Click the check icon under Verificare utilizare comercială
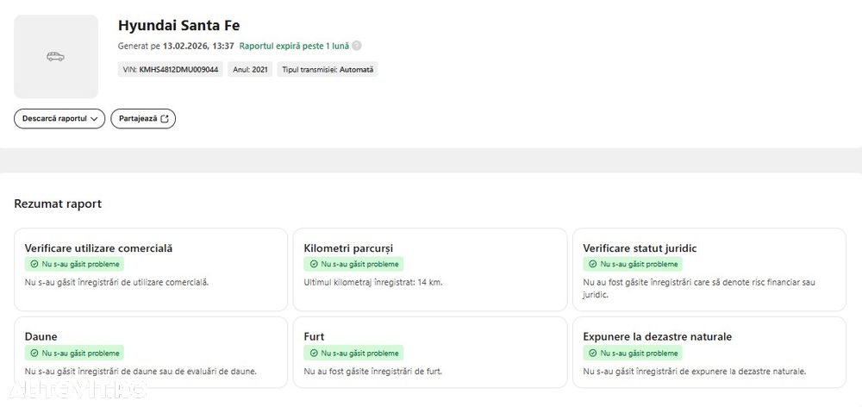 click(34, 265)
